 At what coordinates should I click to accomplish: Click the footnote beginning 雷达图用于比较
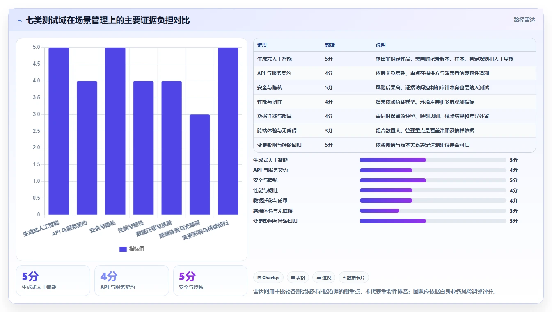(x=376, y=292)
